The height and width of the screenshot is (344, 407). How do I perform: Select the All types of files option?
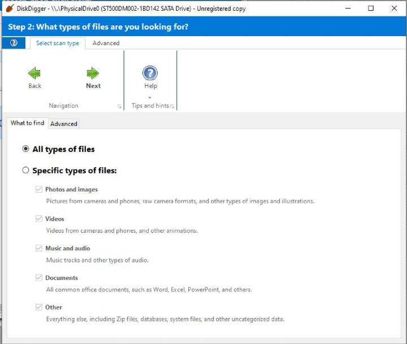click(25, 149)
